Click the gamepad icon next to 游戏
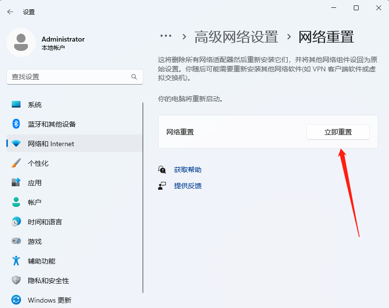The width and height of the screenshot is (389, 308). point(16,241)
